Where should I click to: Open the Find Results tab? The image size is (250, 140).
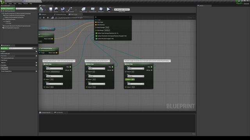59,112
